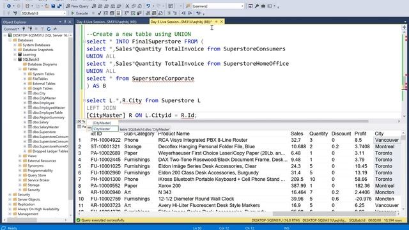Viewport: 409px width, 230px height.
Task: Click cell PH-10004922 in results
Action: (x=105, y=140)
